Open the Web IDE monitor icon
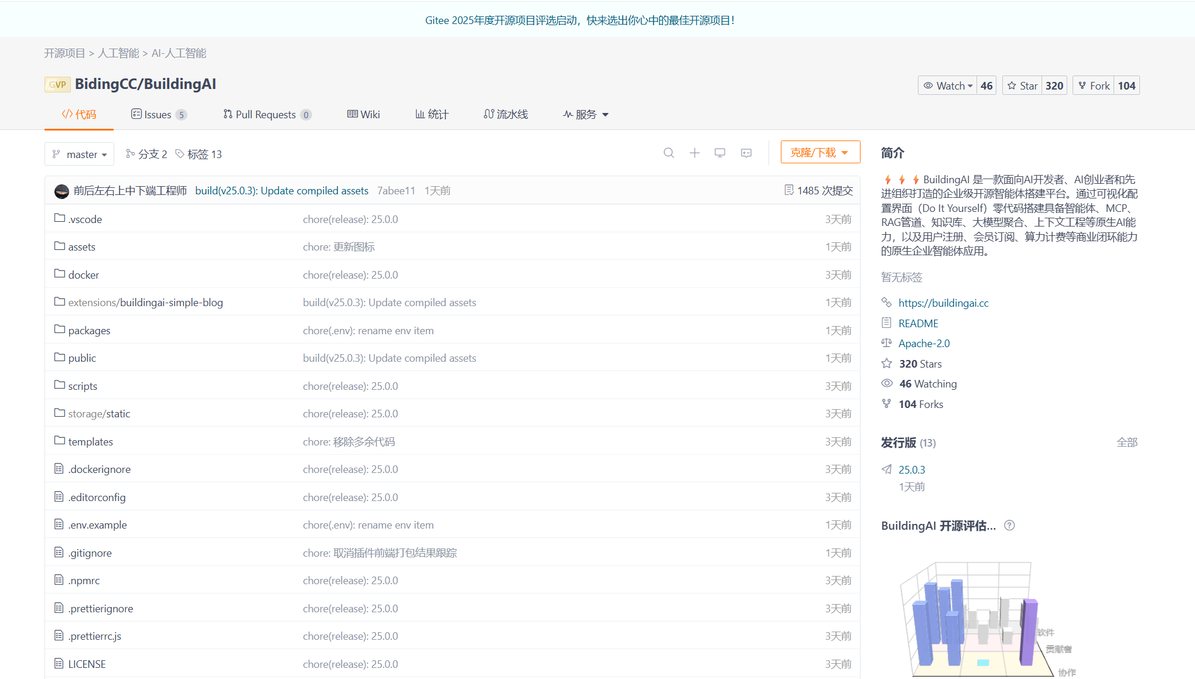 pyautogui.click(x=720, y=153)
